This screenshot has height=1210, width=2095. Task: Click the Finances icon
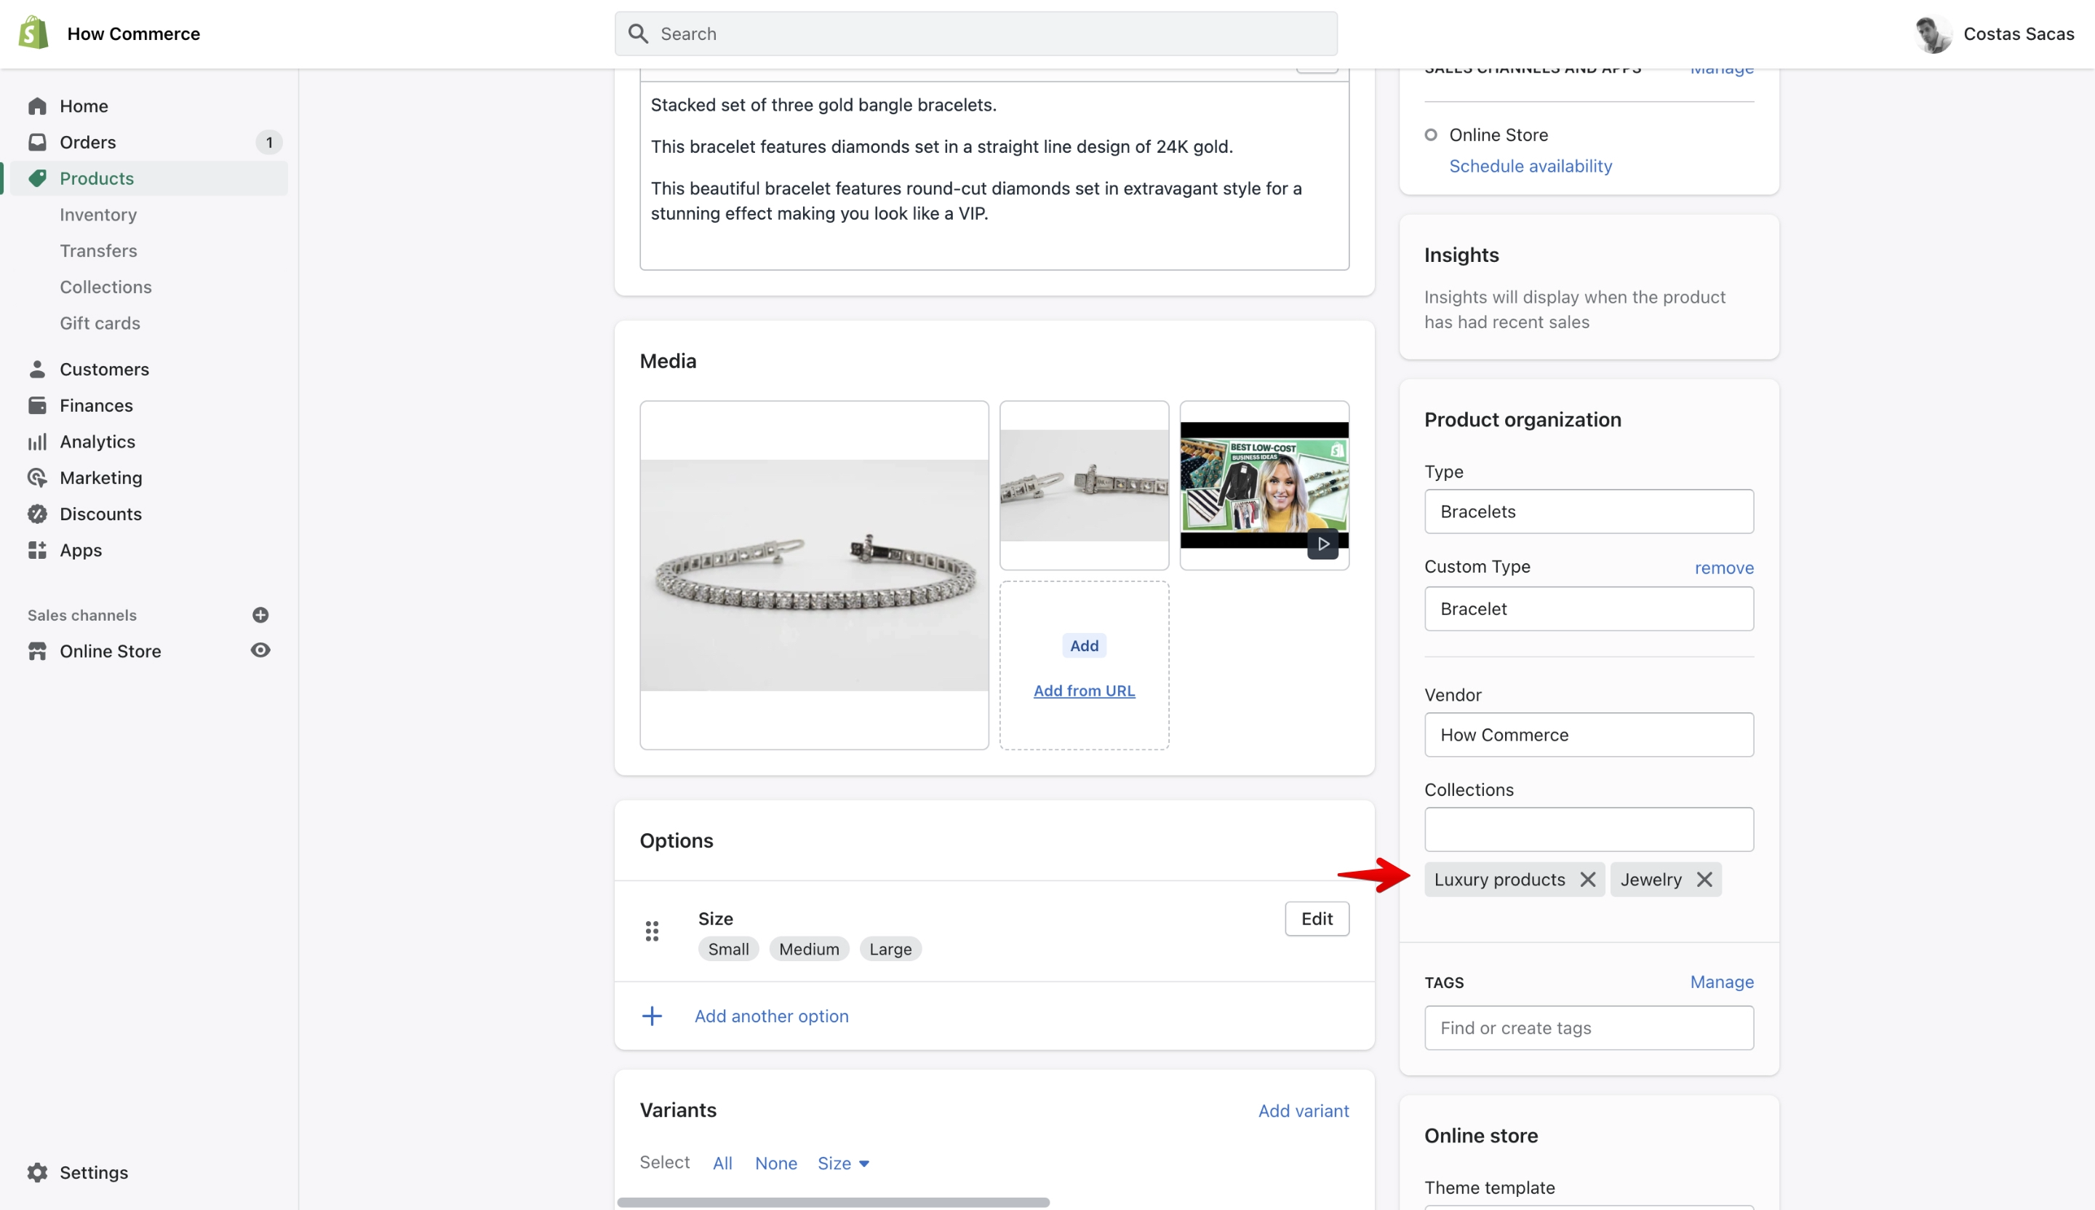tap(36, 405)
